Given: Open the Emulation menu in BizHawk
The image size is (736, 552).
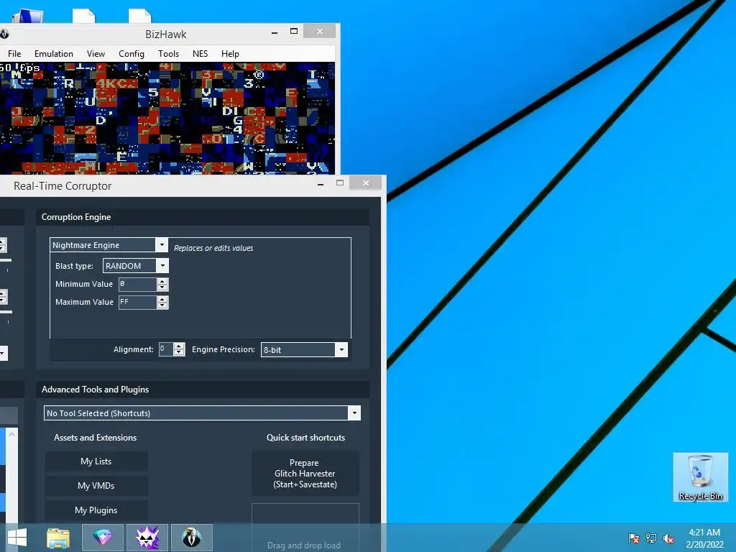Looking at the screenshot, I should click(x=53, y=53).
